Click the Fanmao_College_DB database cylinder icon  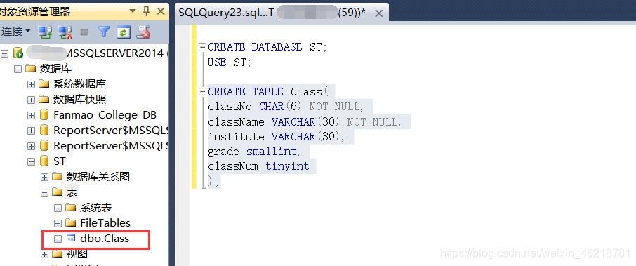tap(44, 115)
